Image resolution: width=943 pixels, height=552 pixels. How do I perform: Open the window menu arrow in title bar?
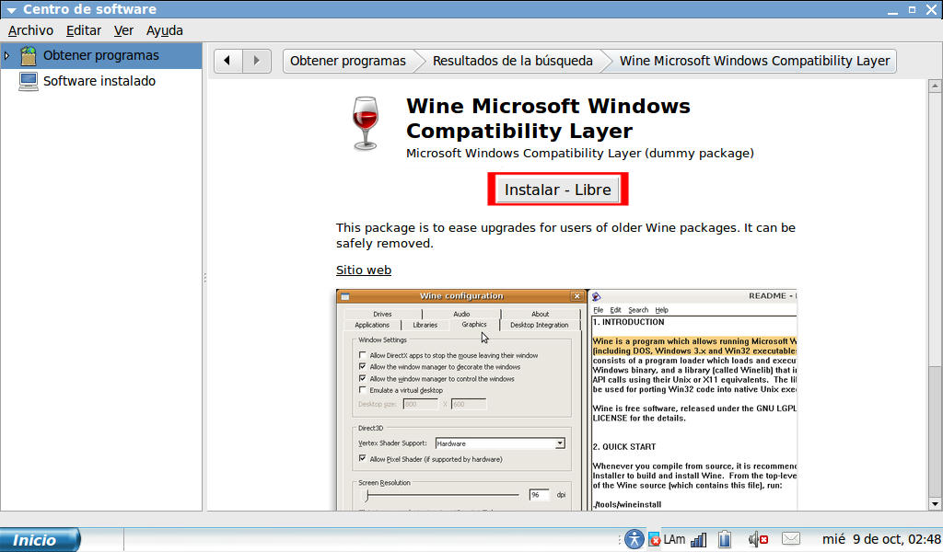pyautogui.click(x=11, y=10)
